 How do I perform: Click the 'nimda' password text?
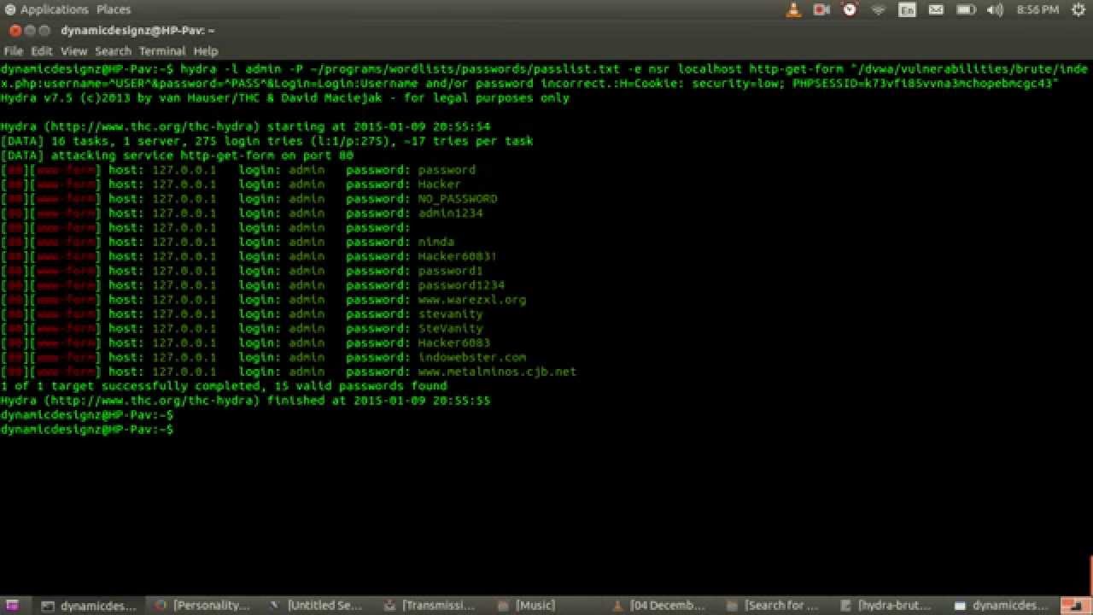[x=435, y=242]
